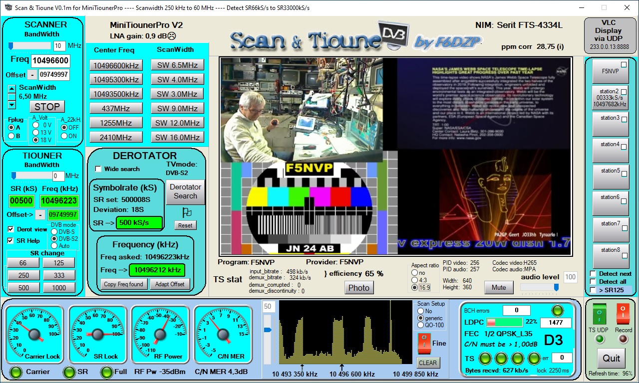
Task: Select Fplug option A
Action: 11,127
